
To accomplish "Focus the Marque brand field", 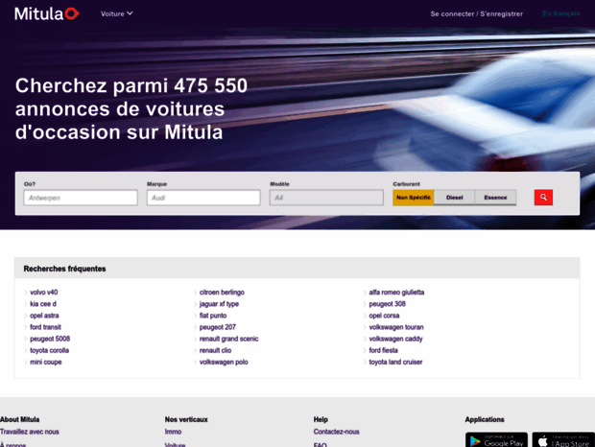I will click(203, 198).
